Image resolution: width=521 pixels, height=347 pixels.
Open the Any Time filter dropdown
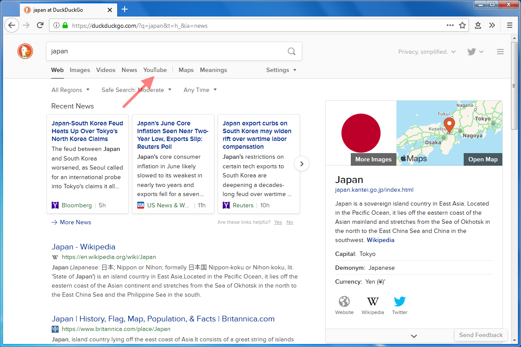point(200,90)
